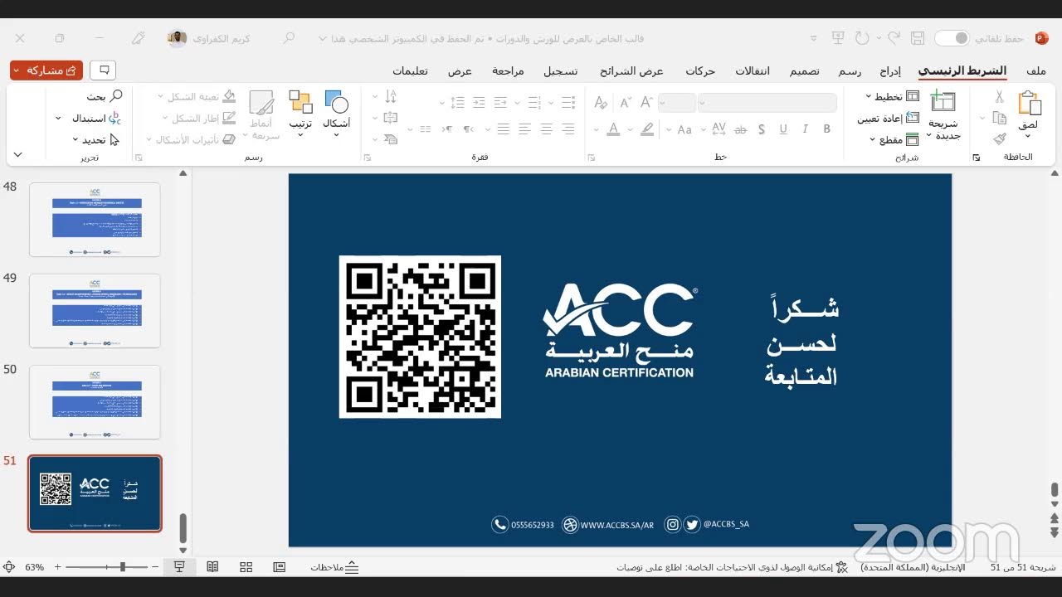Select slide 50 thumbnail
This screenshot has height=597, width=1062.
(95, 402)
